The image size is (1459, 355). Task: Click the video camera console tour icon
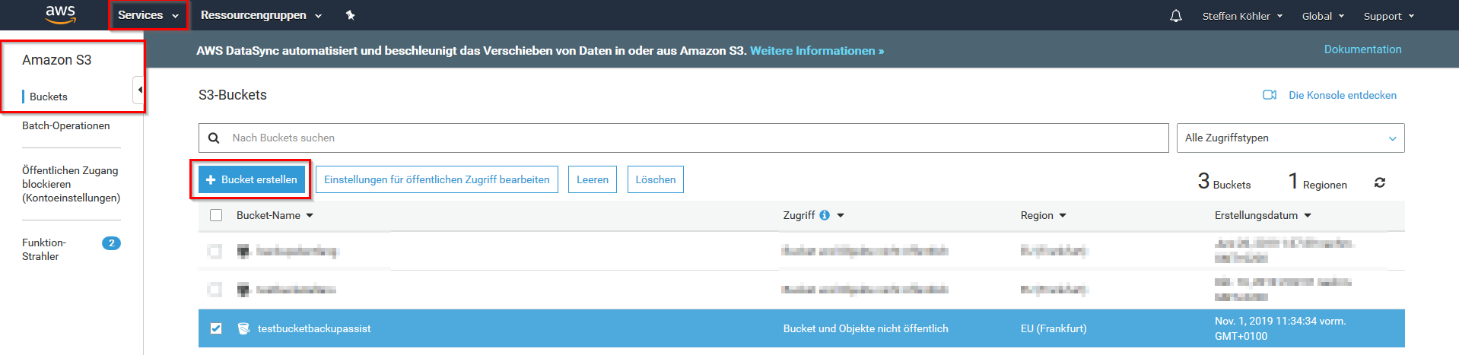click(1270, 95)
